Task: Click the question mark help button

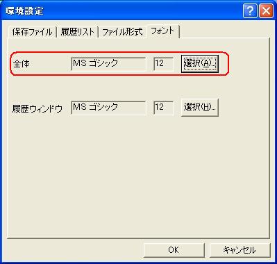Action: point(250,10)
